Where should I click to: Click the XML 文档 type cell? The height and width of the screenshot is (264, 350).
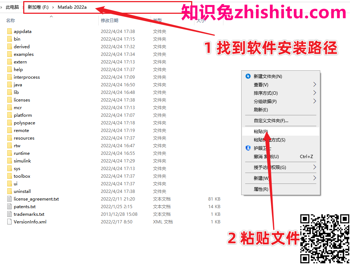(x=163, y=222)
